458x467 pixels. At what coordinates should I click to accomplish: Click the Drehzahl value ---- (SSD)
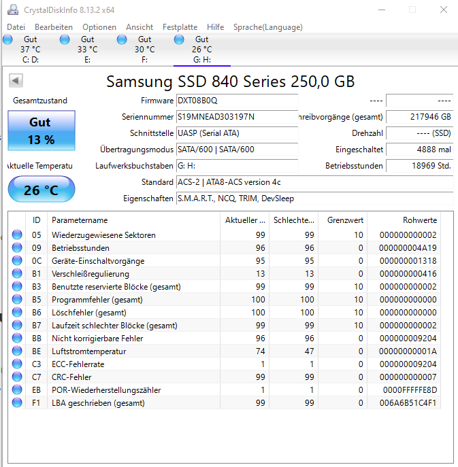[x=420, y=133]
